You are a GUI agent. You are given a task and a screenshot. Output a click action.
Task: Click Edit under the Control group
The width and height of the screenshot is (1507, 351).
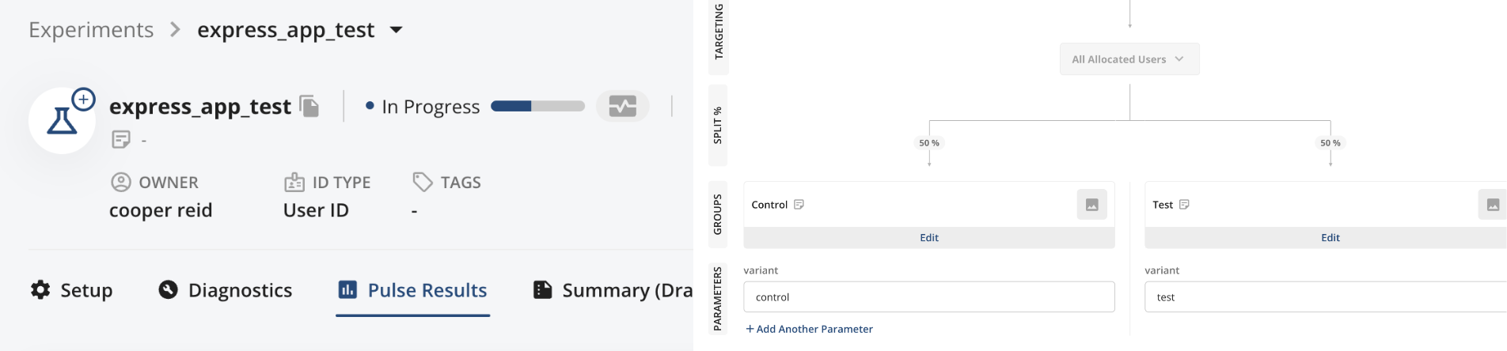tap(929, 238)
